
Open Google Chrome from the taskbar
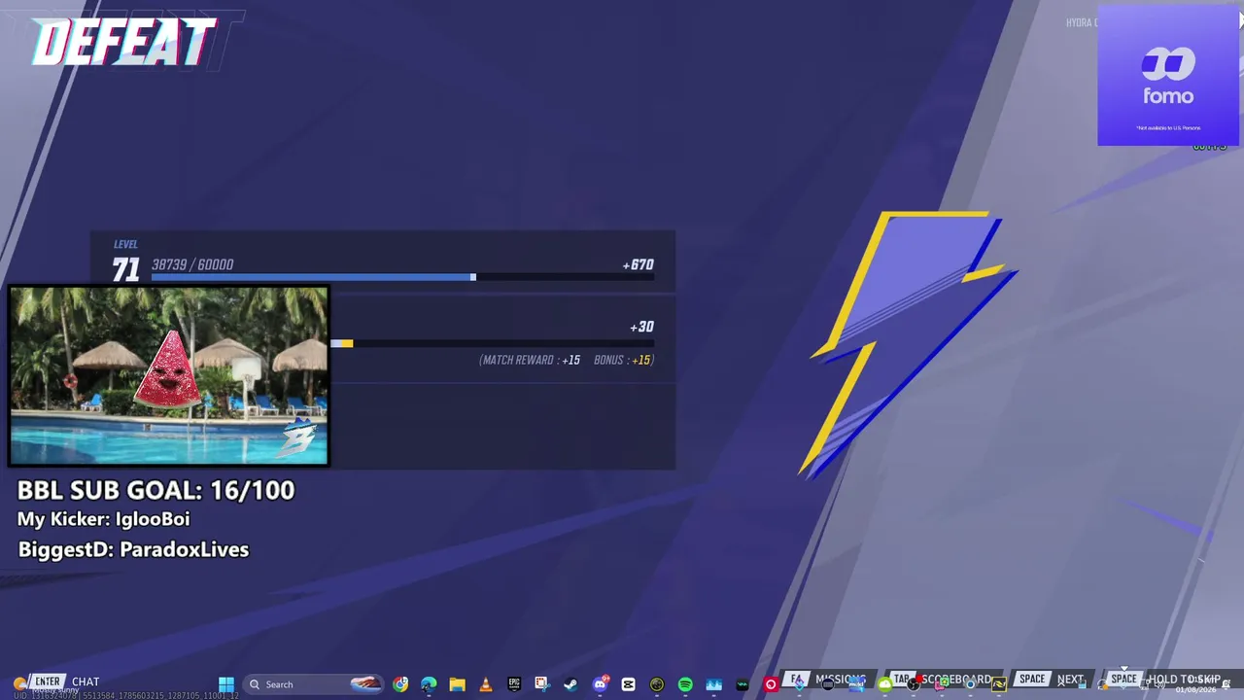point(400,684)
